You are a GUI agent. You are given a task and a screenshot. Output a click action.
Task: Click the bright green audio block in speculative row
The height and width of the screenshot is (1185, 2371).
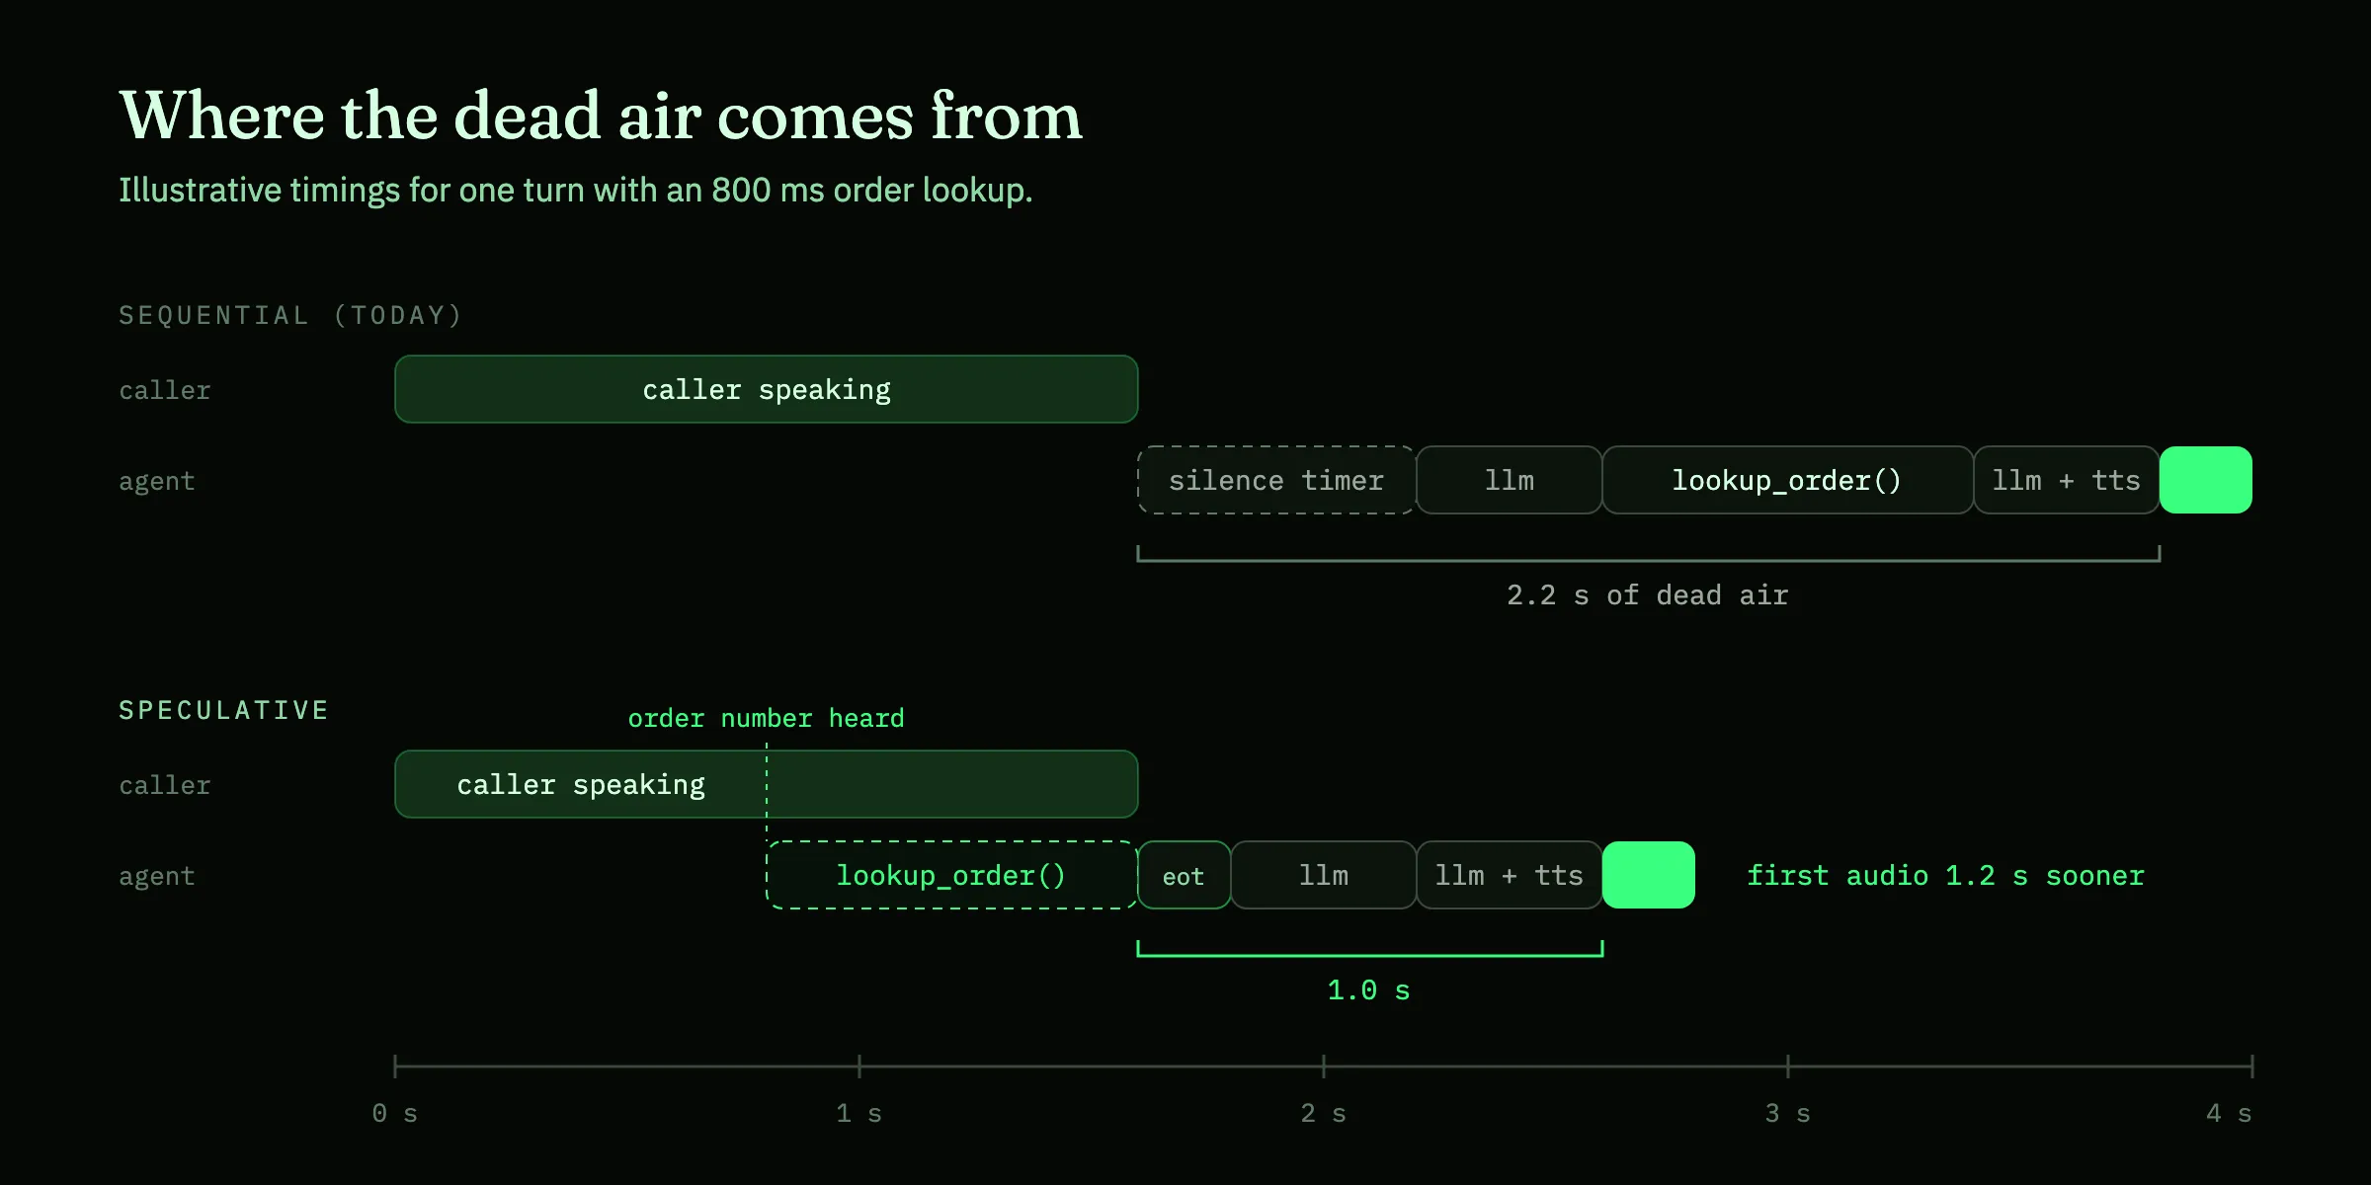click(x=1649, y=875)
